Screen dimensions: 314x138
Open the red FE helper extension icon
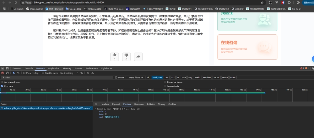pyautogui.click(x=283, y=3)
